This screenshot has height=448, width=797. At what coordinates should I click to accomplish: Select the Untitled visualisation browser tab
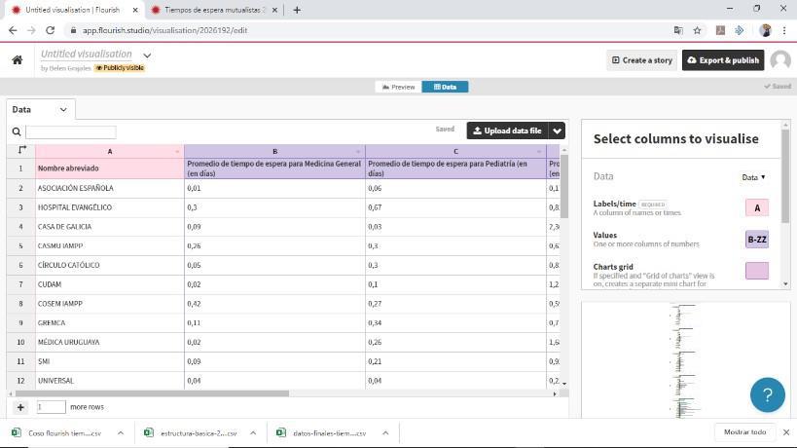(x=74, y=10)
